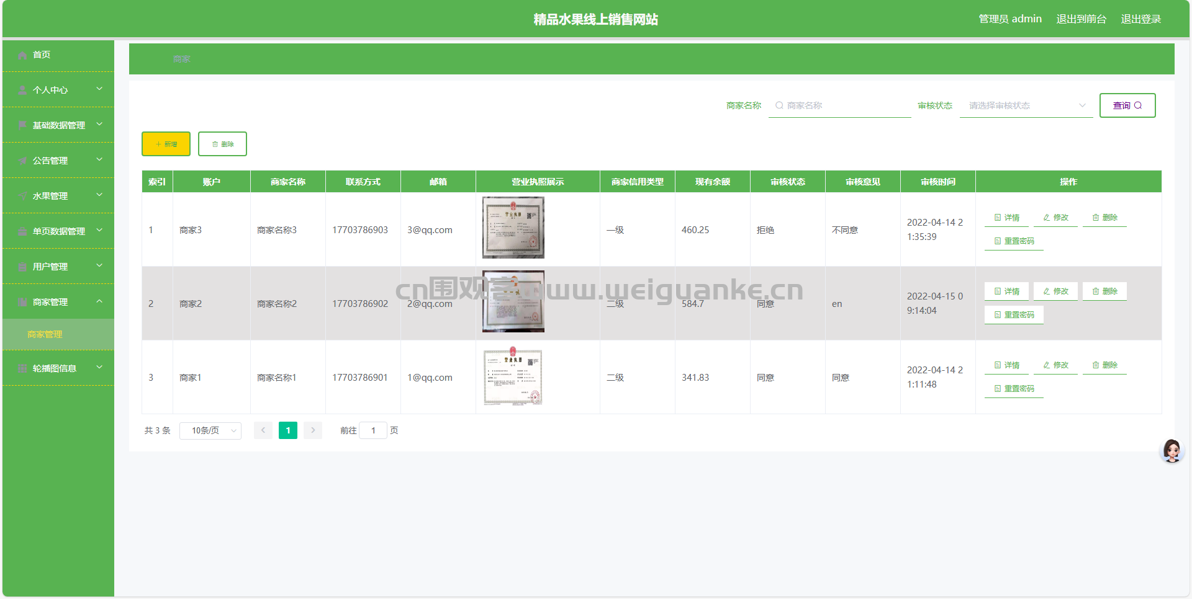Click 重置密码 icon for 商家3
This screenshot has height=599, width=1192.
tap(998, 241)
